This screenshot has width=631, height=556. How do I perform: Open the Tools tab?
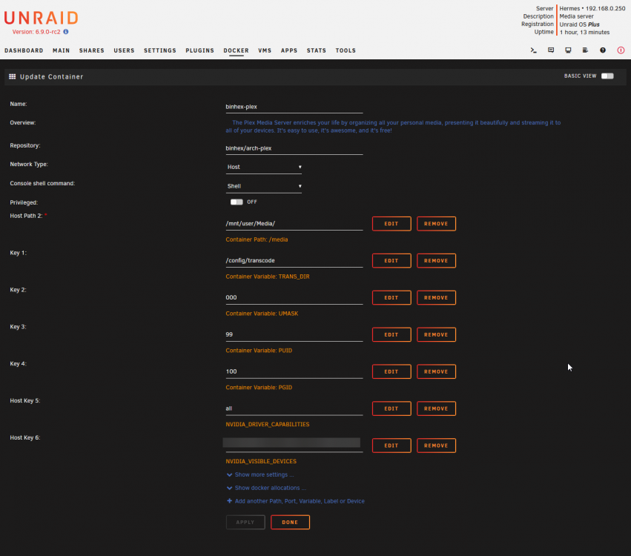click(x=346, y=50)
